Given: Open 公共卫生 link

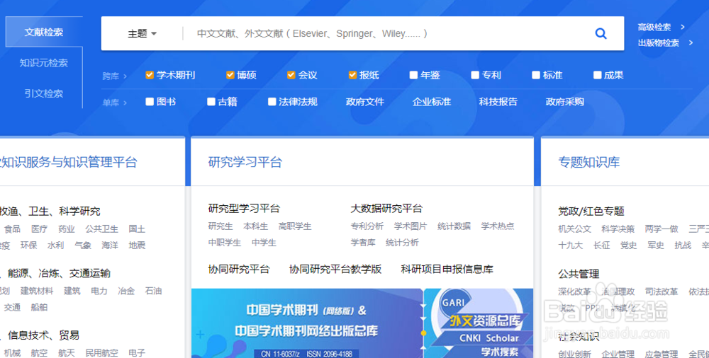Looking at the screenshot, I should coord(101,229).
